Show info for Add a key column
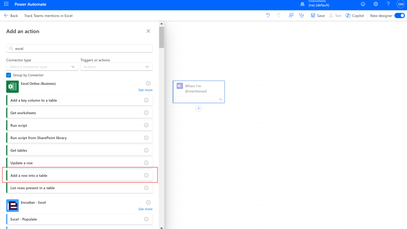Image resolution: width=407 pixels, height=229 pixels. 146,100
